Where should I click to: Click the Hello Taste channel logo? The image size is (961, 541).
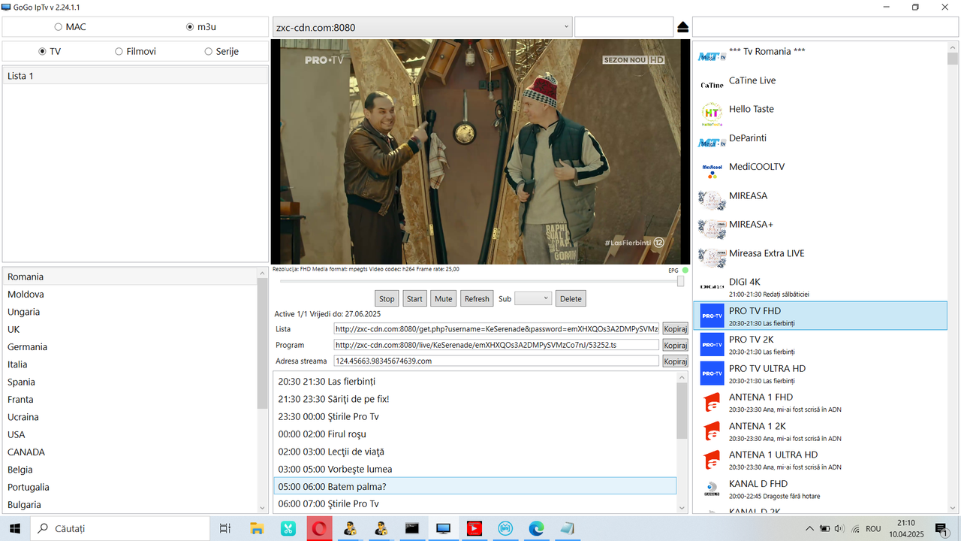[x=712, y=113]
